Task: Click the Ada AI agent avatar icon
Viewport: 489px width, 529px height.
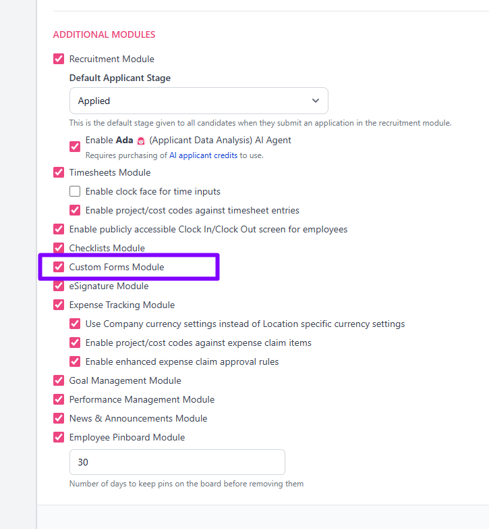Action: [x=141, y=141]
